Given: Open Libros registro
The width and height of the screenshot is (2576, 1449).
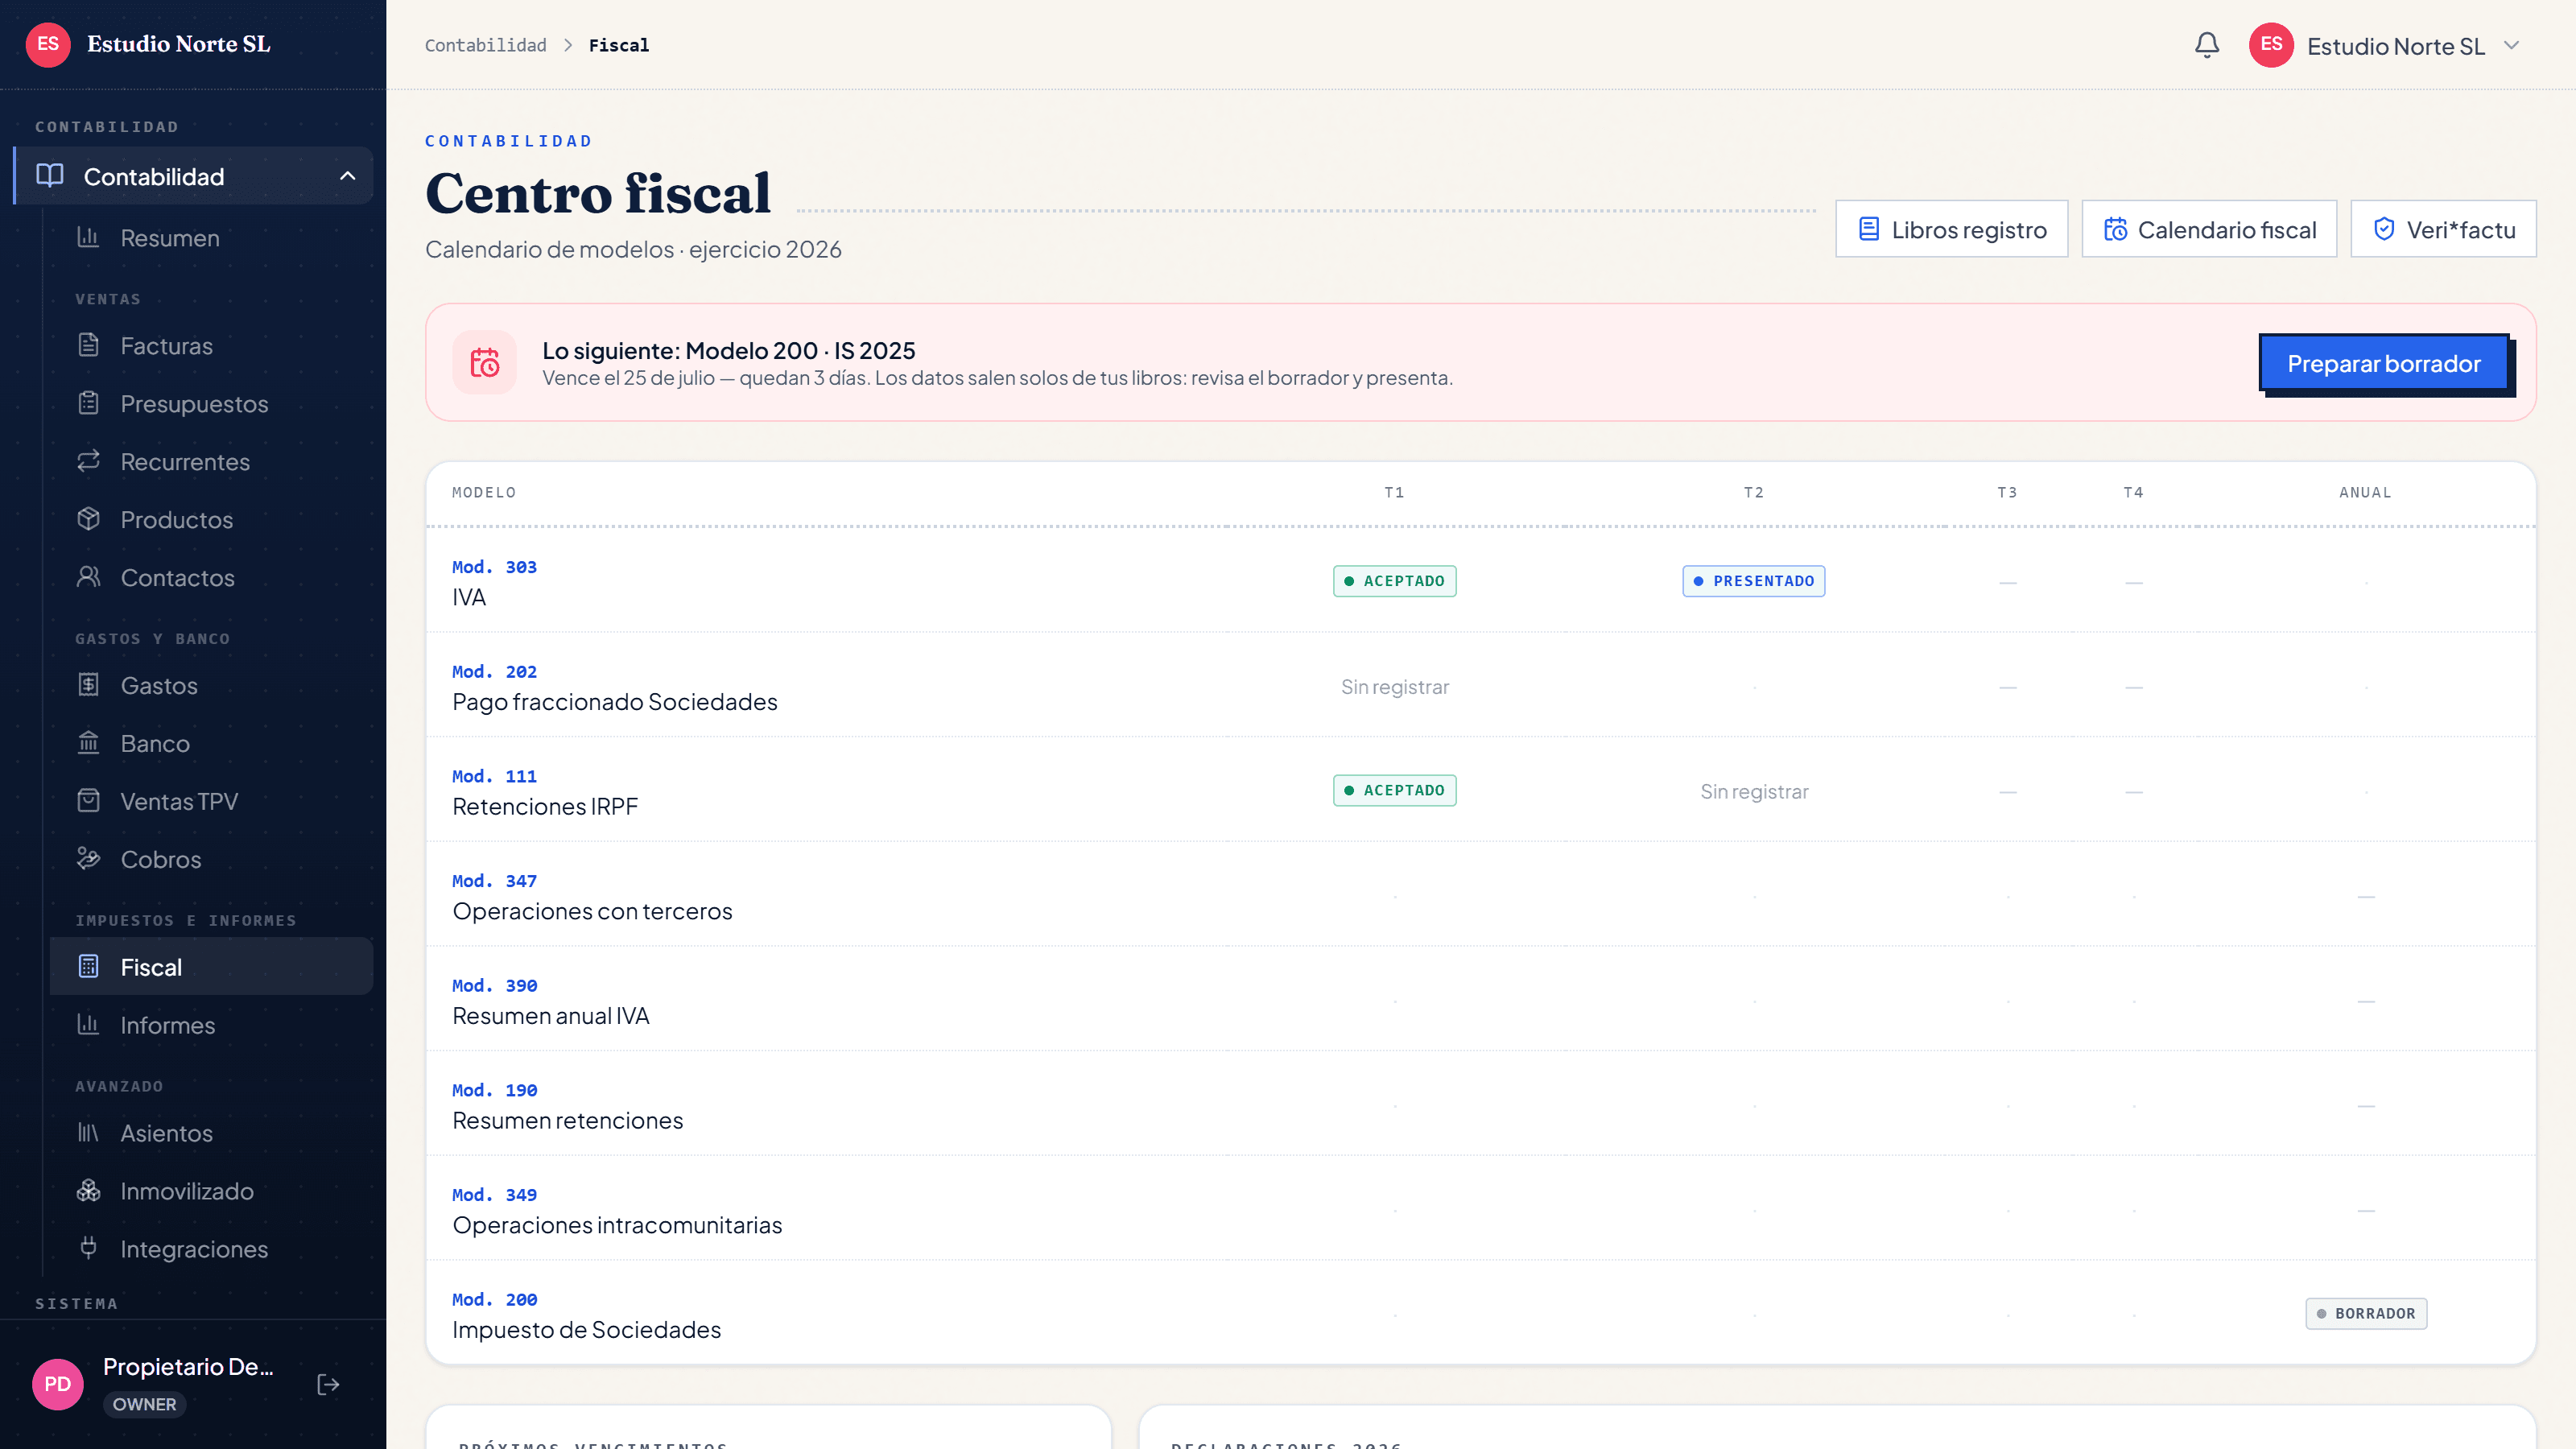Looking at the screenshot, I should coord(1951,230).
